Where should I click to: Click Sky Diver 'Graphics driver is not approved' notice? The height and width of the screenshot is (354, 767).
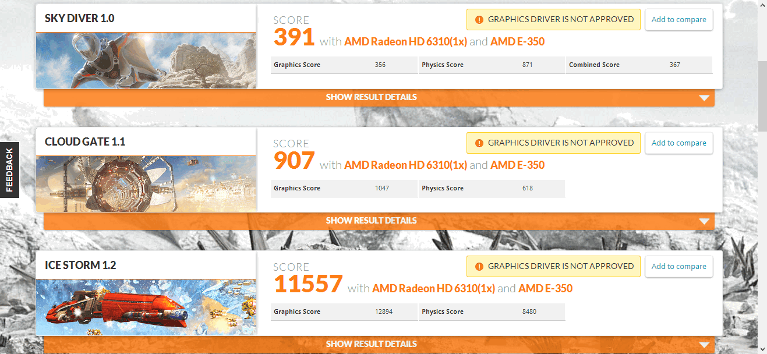pos(553,20)
